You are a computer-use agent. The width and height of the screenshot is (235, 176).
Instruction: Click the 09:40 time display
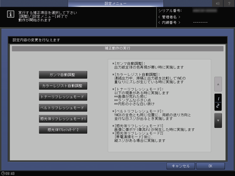(x=10, y=174)
